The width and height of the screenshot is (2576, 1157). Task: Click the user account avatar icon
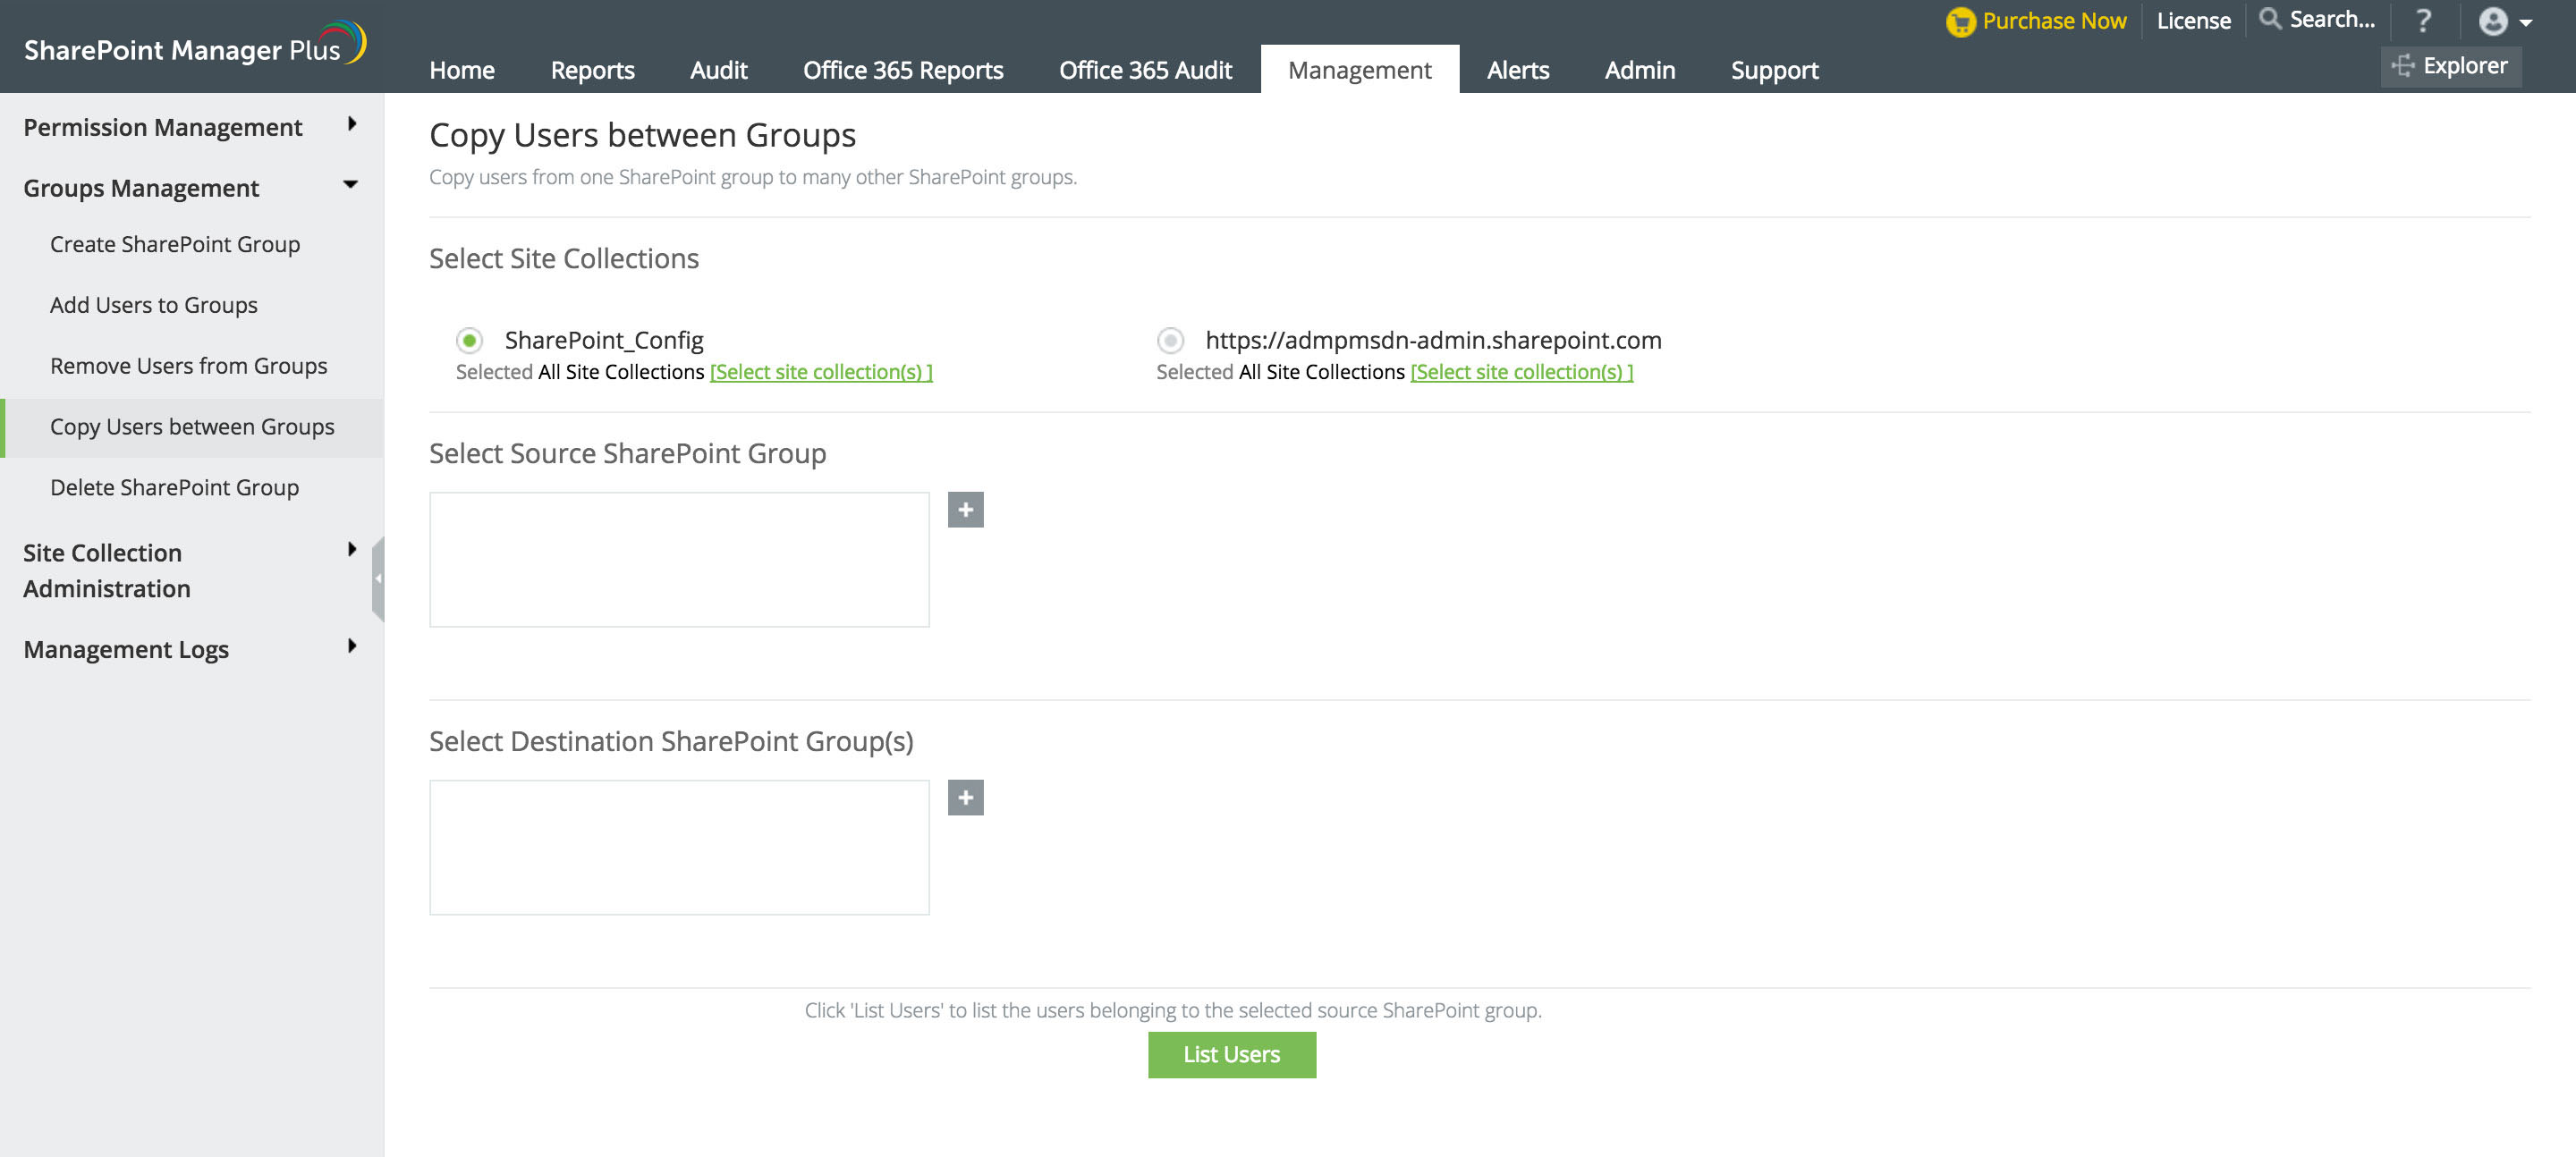click(x=2493, y=21)
